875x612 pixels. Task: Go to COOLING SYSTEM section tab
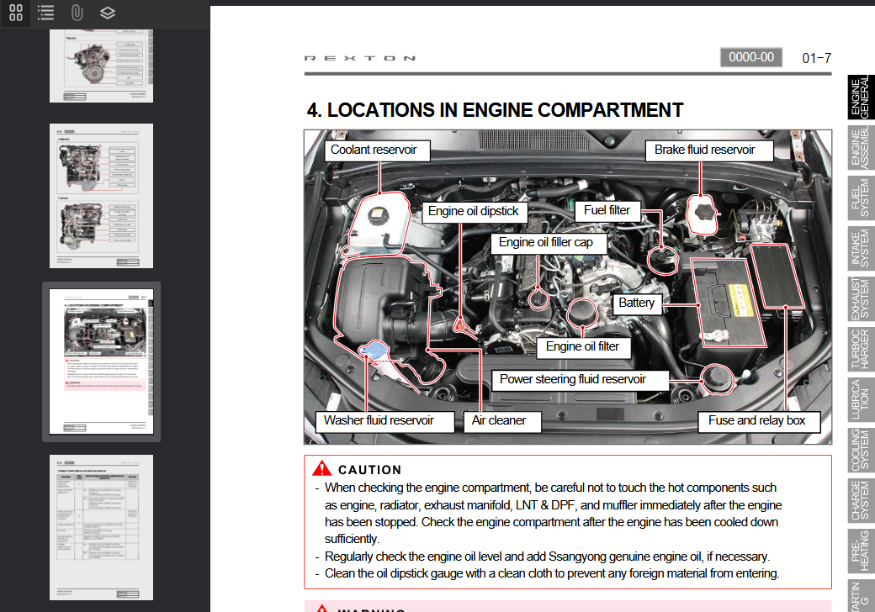click(x=861, y=450)
